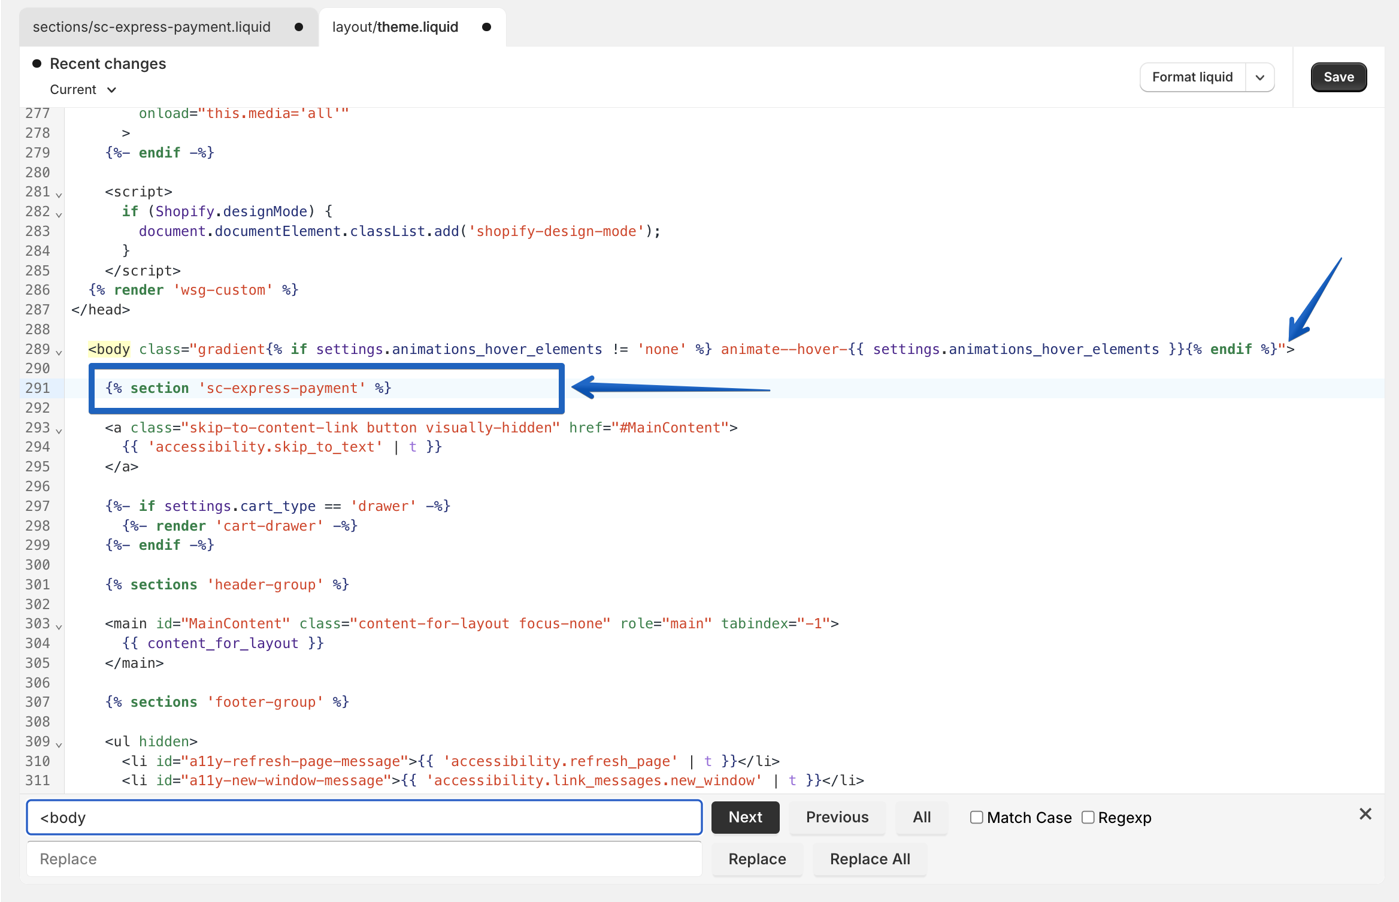1399x902 pixels.
Task: Click the Replace text field
Action: tap(364, 859)
